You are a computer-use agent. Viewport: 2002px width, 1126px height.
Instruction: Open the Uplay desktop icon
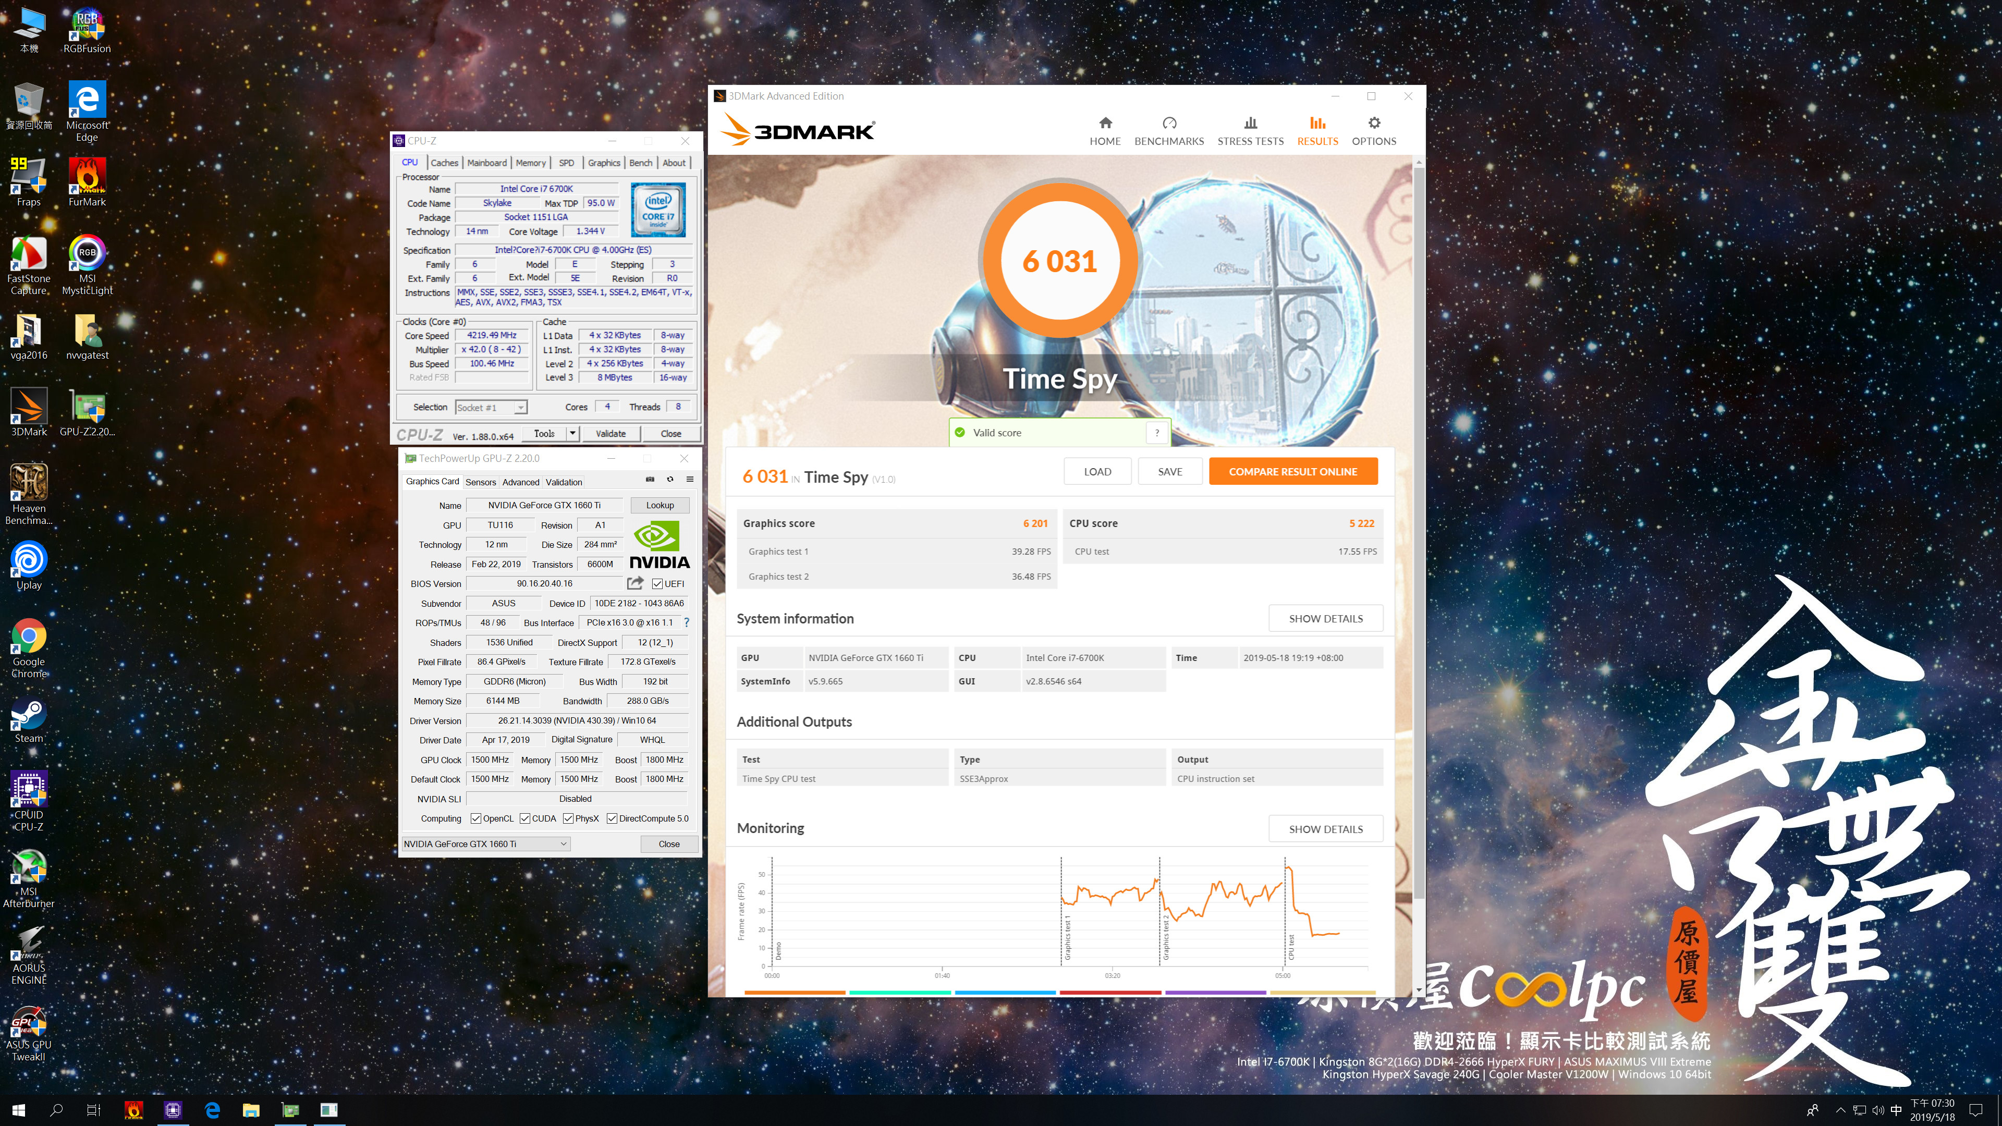29,566
